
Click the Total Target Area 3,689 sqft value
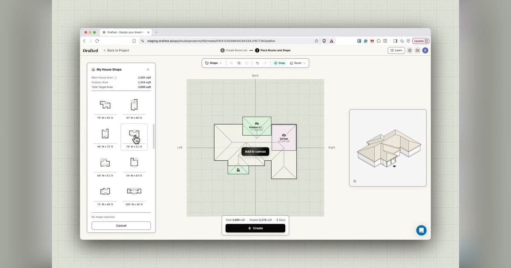[x=144, y=87]
